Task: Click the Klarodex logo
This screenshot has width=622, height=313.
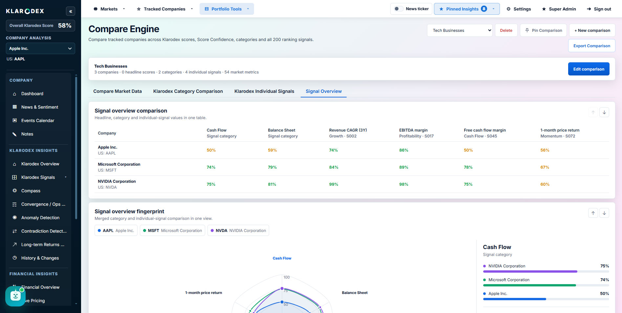Action: pyautogui.click(x=25, y=11)
